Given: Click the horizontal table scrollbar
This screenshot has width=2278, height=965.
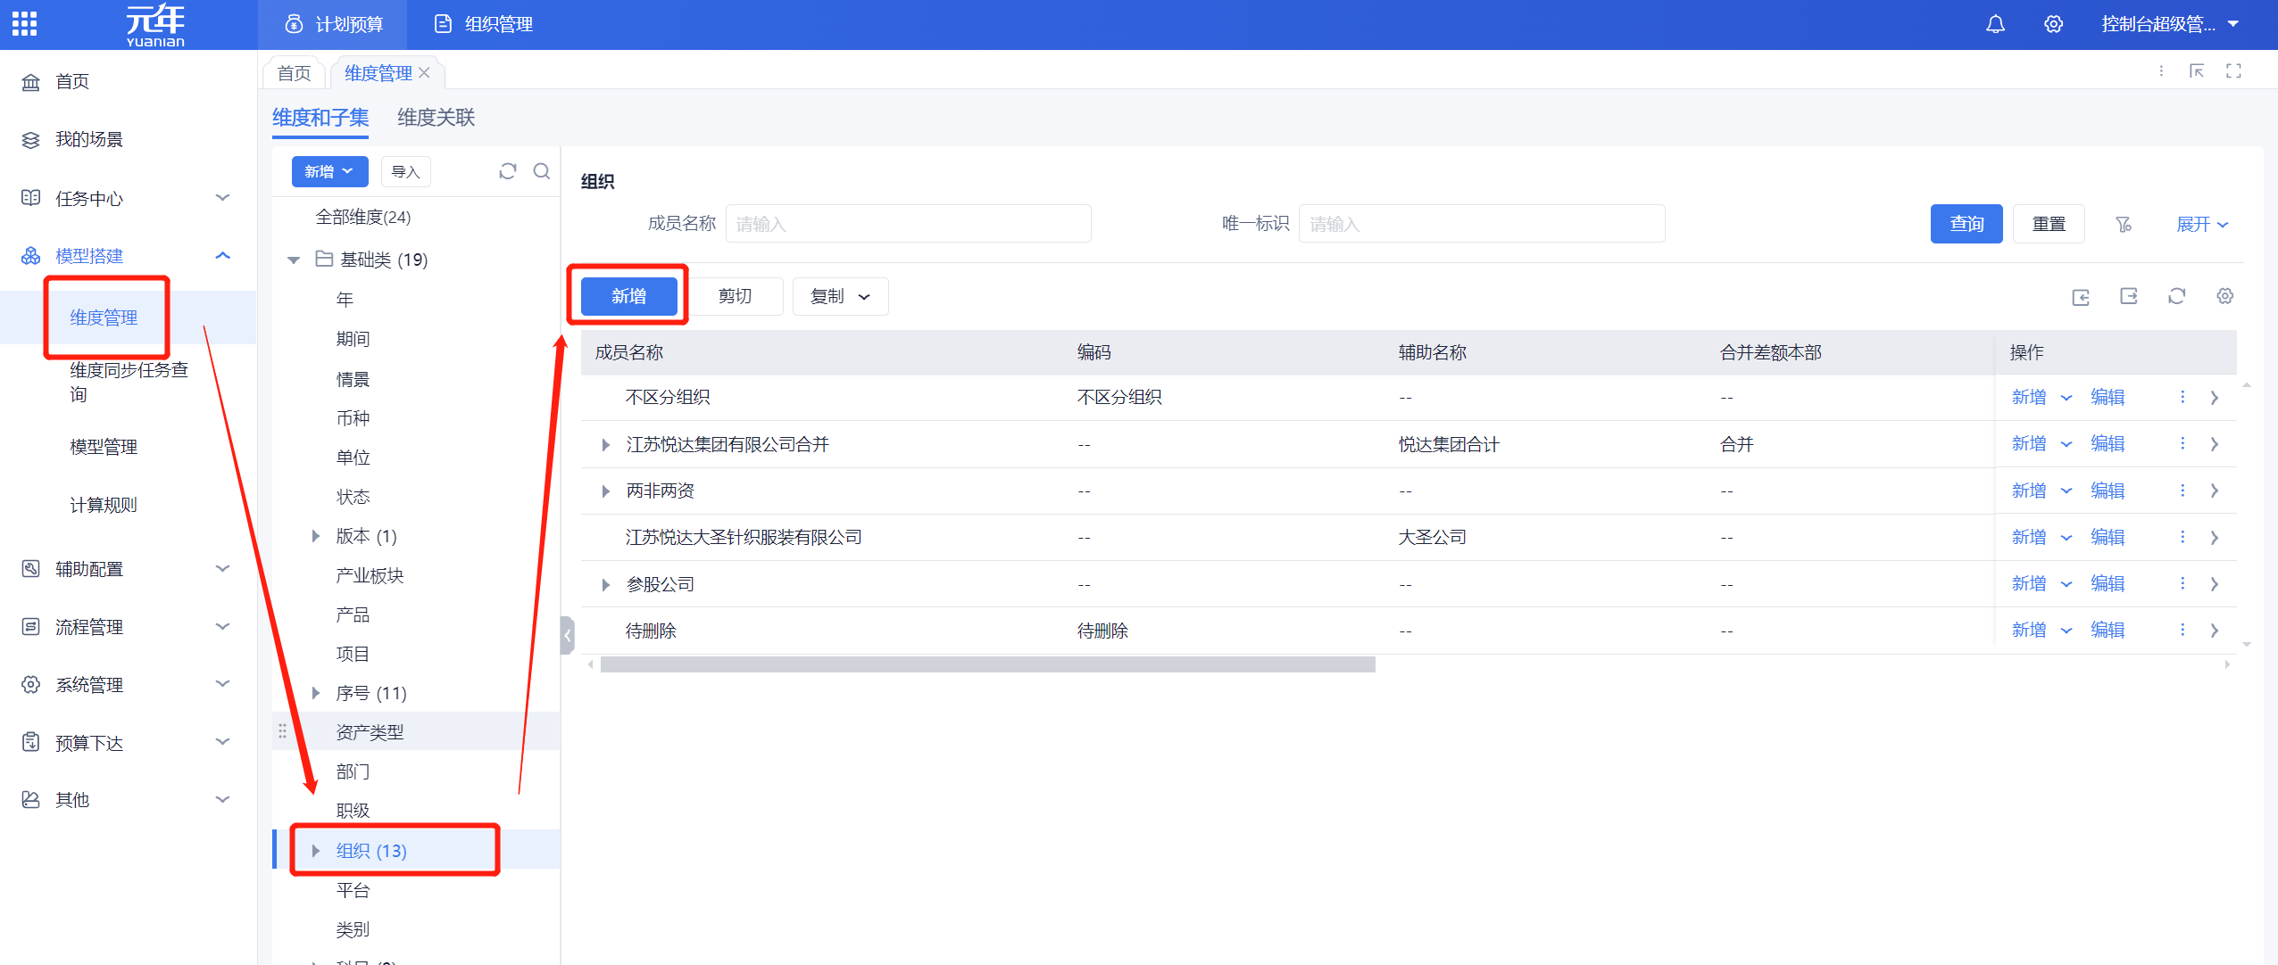Looking at the screenshot, I should pyautogui.click(x=987, y=664).
